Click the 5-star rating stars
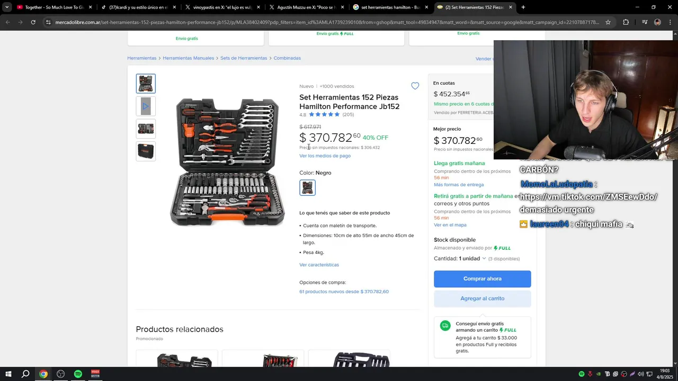Screen dimensions: 678x381 click(324, 114)
